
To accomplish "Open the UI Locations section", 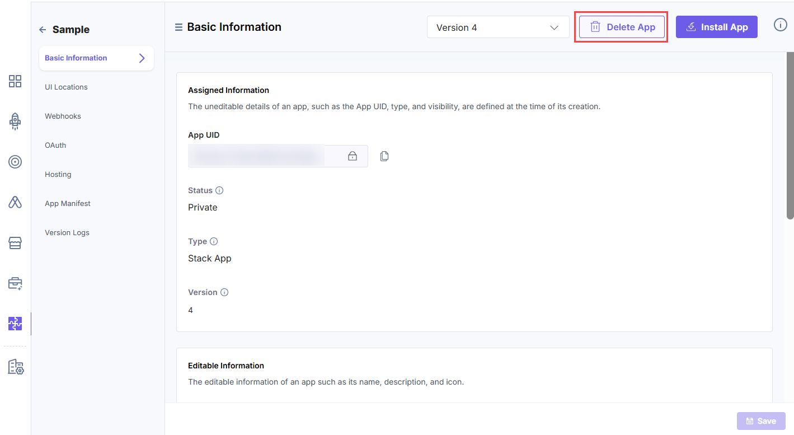I will pos(66,87).
